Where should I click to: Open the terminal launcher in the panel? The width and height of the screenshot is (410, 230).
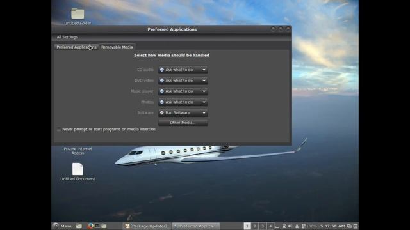click(x=97, y=226)
